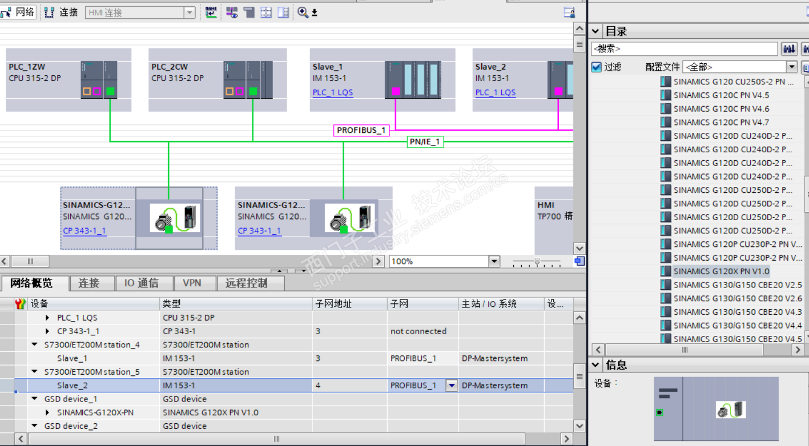Collapse the S7300/ET200M station_4 row
809x446 pixels.
point(34,345)
